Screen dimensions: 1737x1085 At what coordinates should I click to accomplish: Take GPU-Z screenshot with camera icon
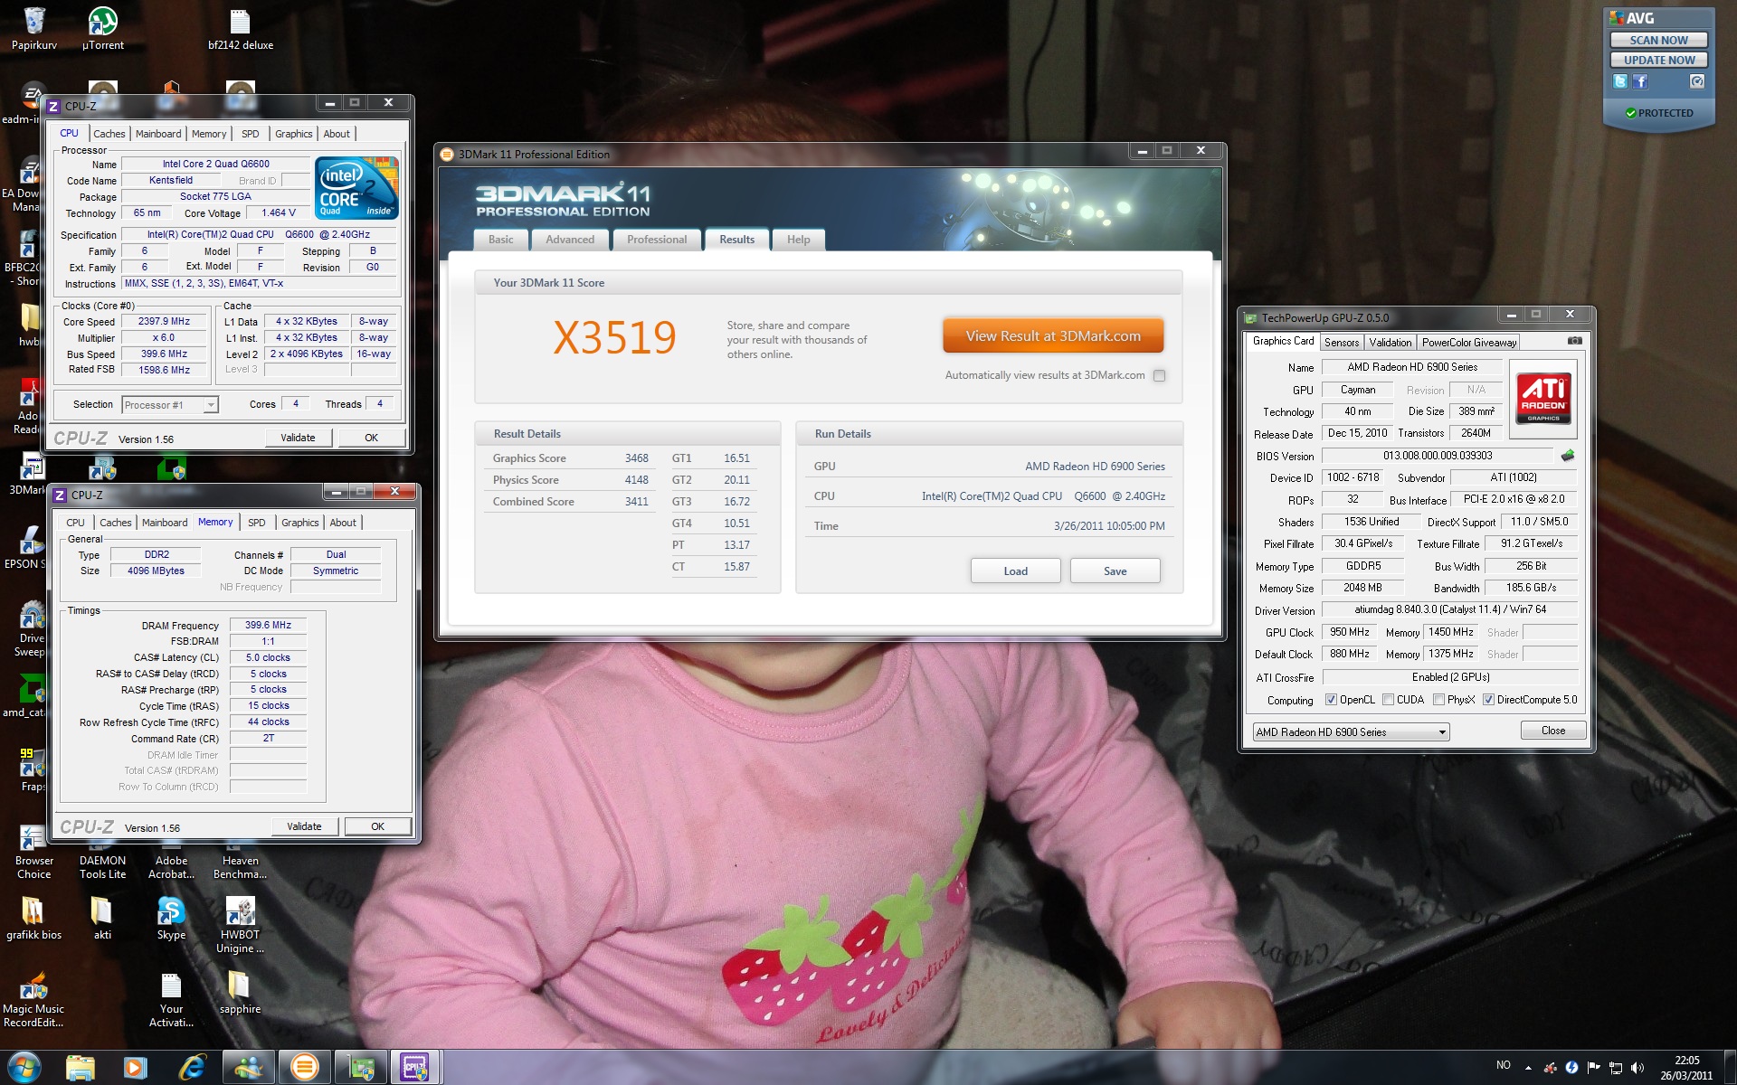[x=1575, y=341]
